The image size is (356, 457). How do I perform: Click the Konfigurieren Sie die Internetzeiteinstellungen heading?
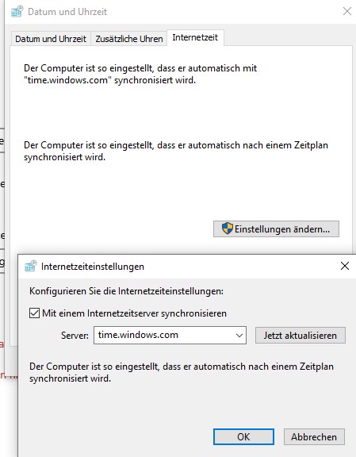[126, 291]
